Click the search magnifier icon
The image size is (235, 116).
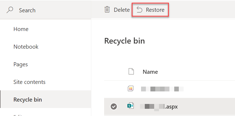[x=10, y=10]
